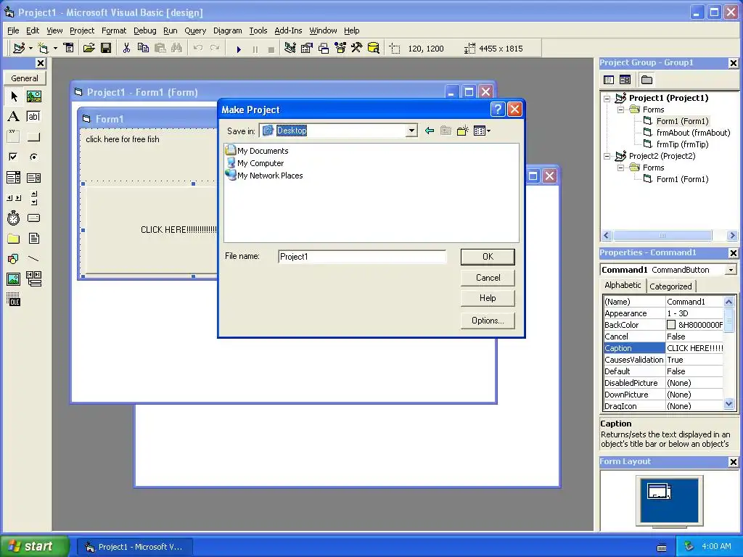Open the Save in Desktop dropdown
This screenshot has width=743, height=557.
click(x=412, y=131)
